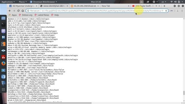185x104 pixels.
Task: Open the Mon 10:26 clock calendar
Action: [x=96, y=2]
